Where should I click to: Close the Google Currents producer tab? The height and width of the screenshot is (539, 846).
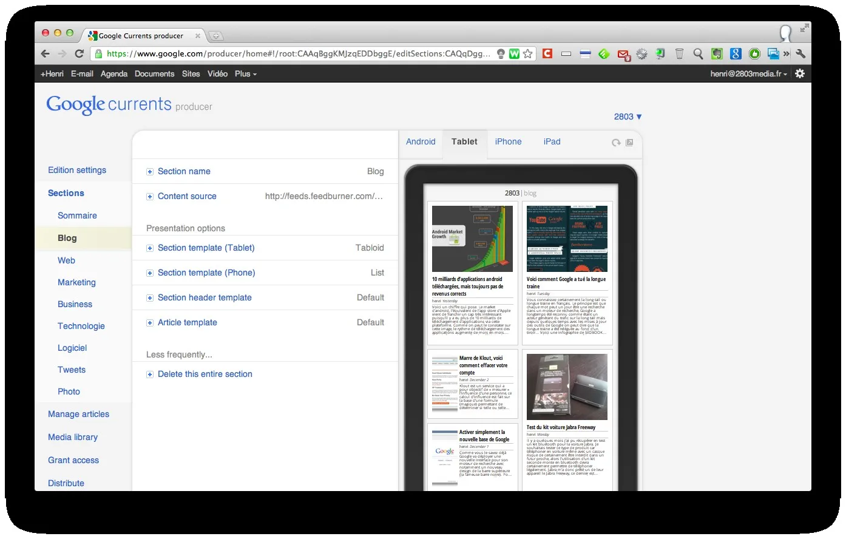click(x=198, y=36)
